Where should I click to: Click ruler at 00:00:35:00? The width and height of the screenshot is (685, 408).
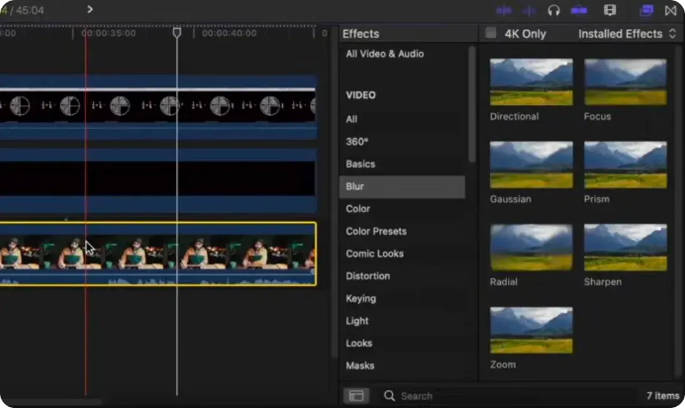109,33
